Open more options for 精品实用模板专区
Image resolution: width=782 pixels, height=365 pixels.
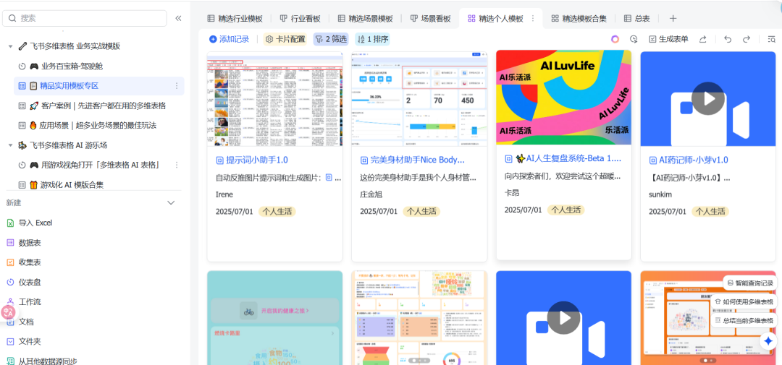[176, 86]
